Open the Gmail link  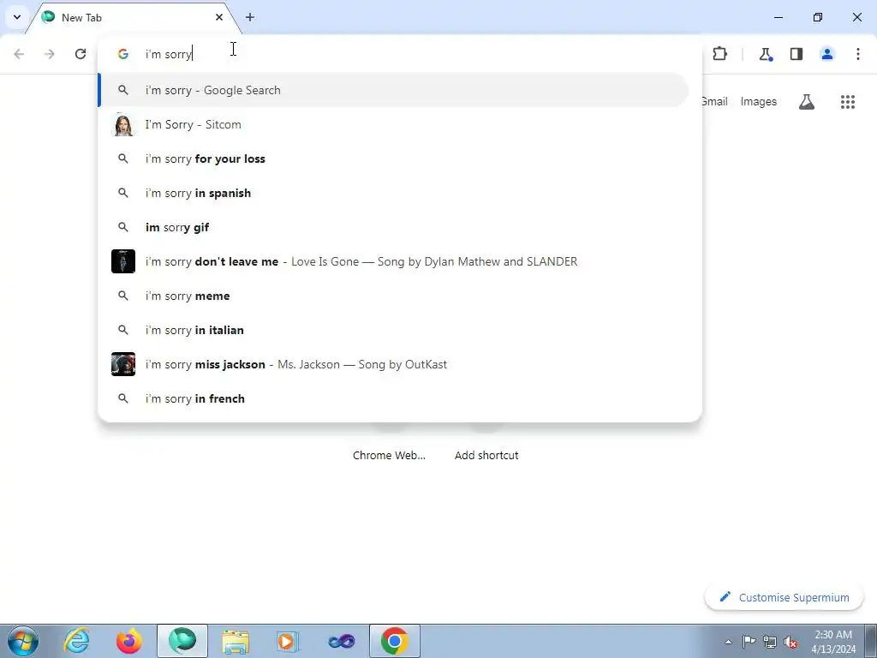coord(715,102)
